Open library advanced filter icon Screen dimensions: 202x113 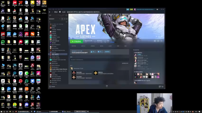[66, 22]
